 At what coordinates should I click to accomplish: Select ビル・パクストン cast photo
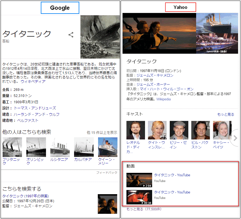[x=200, y=130]
